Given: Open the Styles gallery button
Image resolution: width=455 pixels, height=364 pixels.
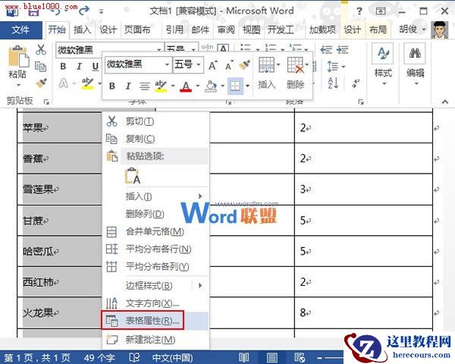Looking at the screenshot, I should 383,64.
